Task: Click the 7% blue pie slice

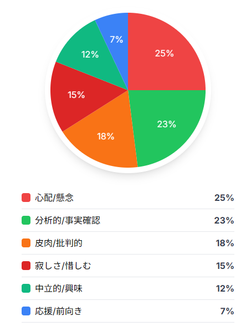Action: point(116,39)
